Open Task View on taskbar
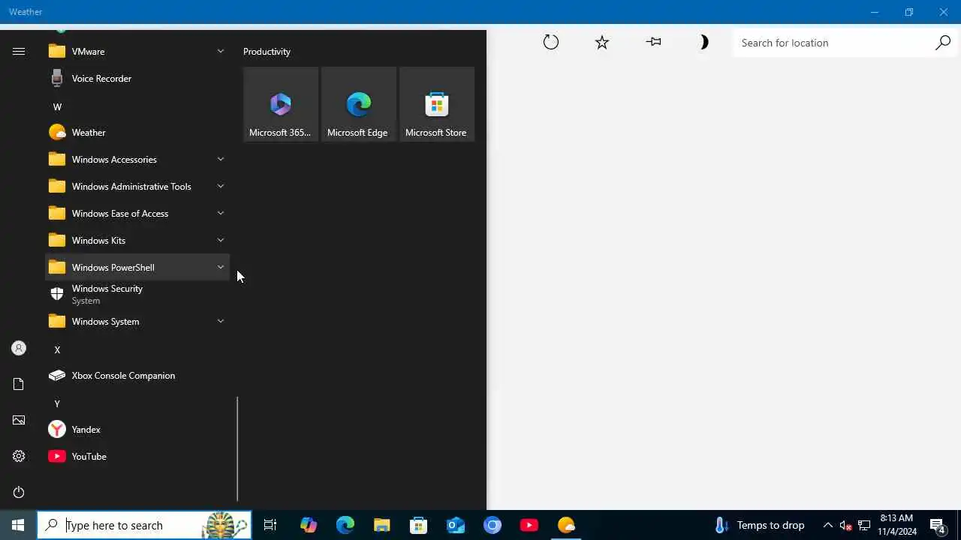The height and width of the screenshot is (540, 961). (270, 525)
